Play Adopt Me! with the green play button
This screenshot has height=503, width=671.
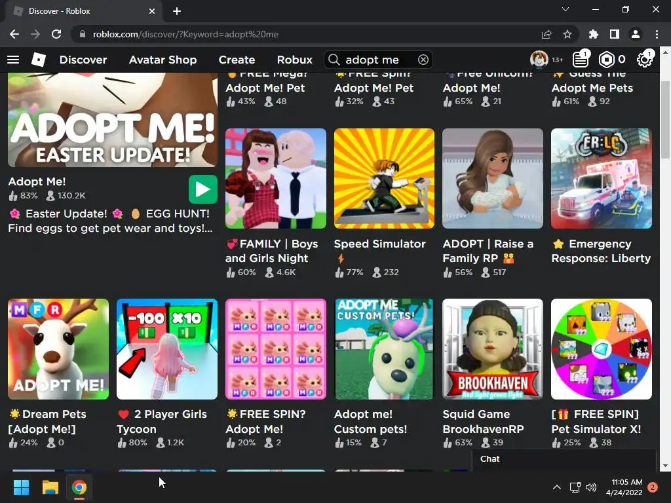(x=203, y=189)
